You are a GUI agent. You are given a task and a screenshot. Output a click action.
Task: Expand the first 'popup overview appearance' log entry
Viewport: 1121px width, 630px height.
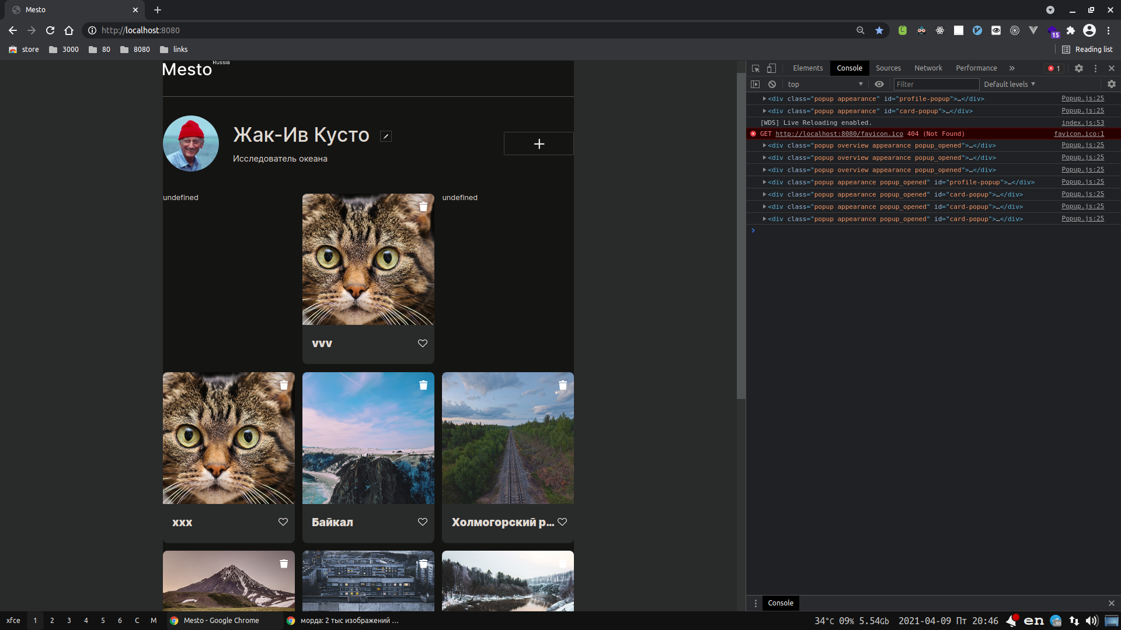click(764, 145)
